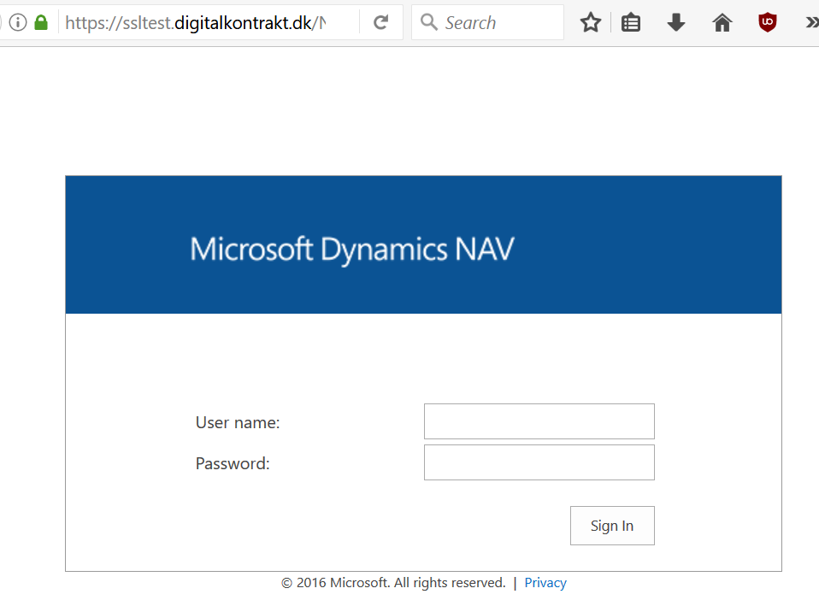The height and width of the screenshot is (606, 819).
Task: Go to the home page
Action: 722,22
